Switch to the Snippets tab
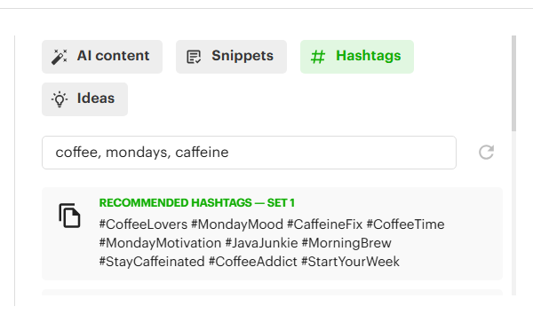Screen dimensions: 533x330 coord(231,57)
